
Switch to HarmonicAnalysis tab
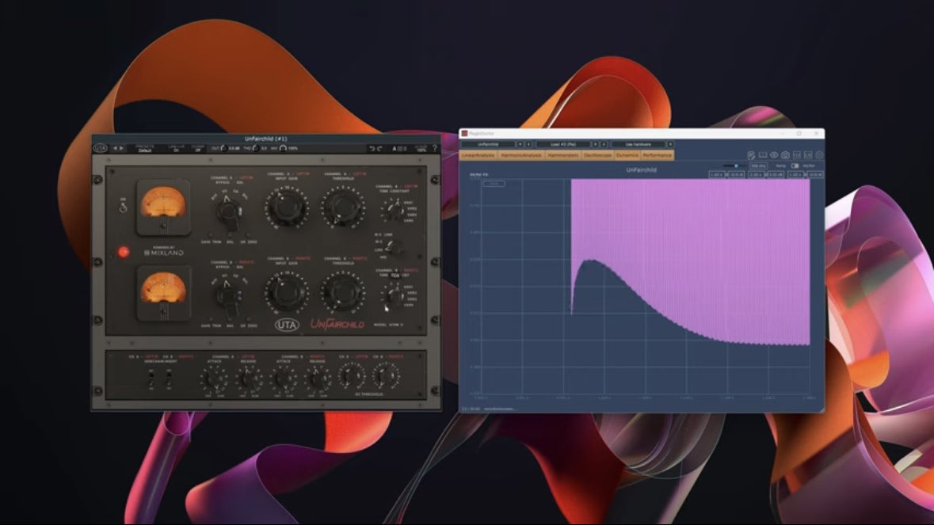pos(521,155)
